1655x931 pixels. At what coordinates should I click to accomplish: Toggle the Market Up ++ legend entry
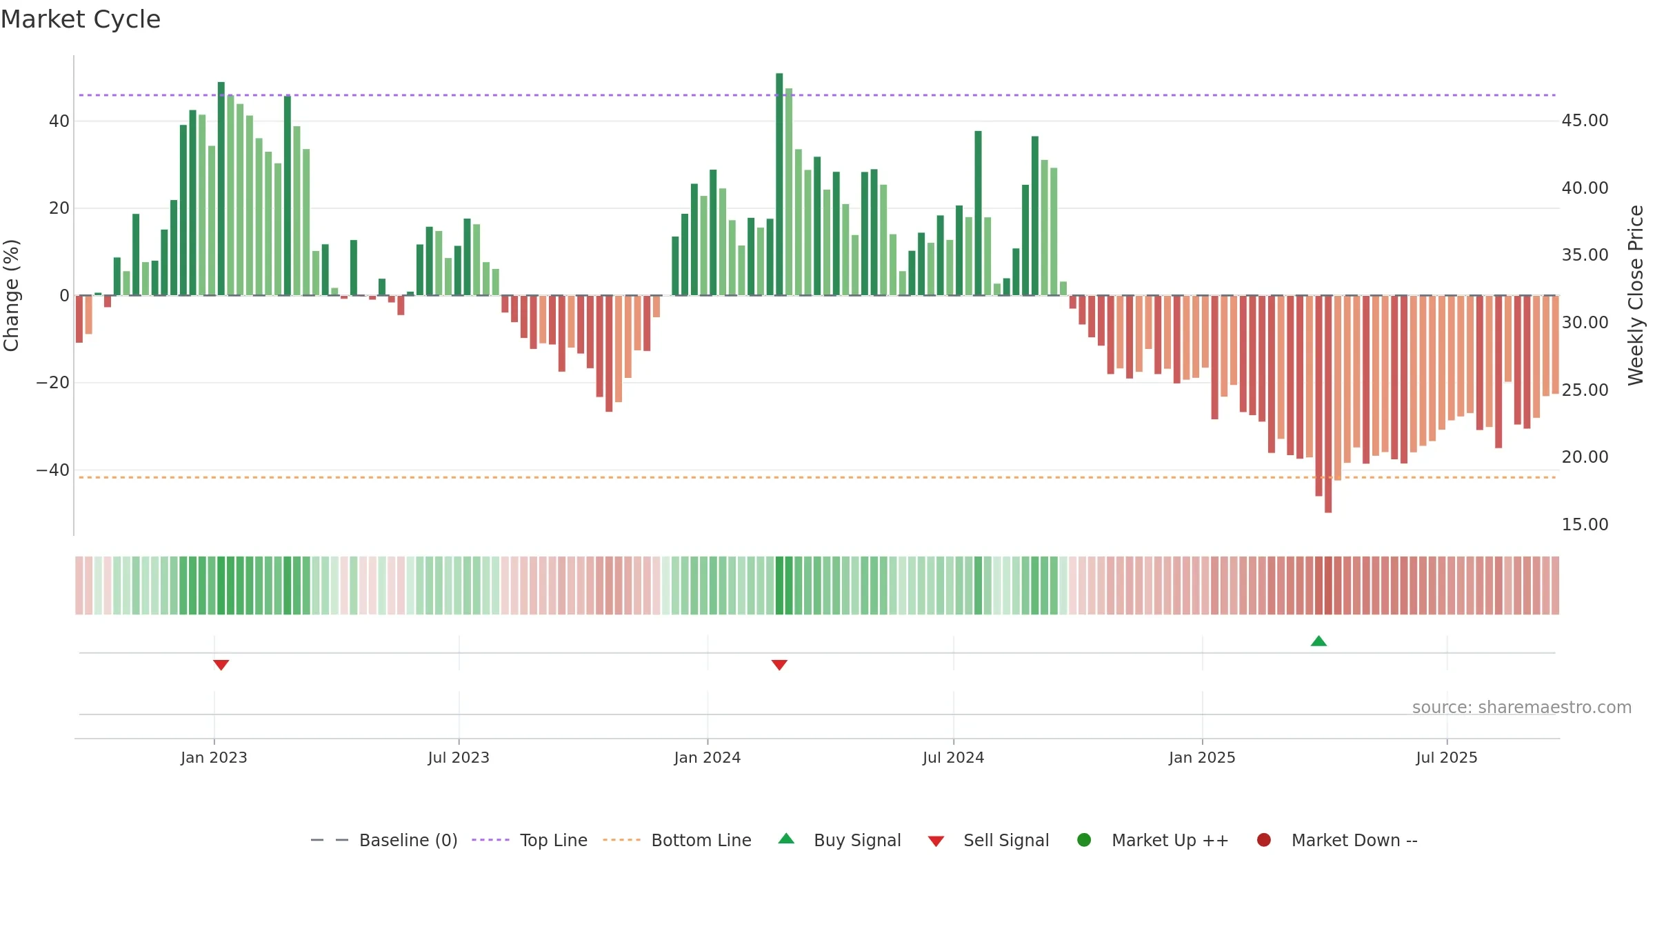coord(1152,840)
